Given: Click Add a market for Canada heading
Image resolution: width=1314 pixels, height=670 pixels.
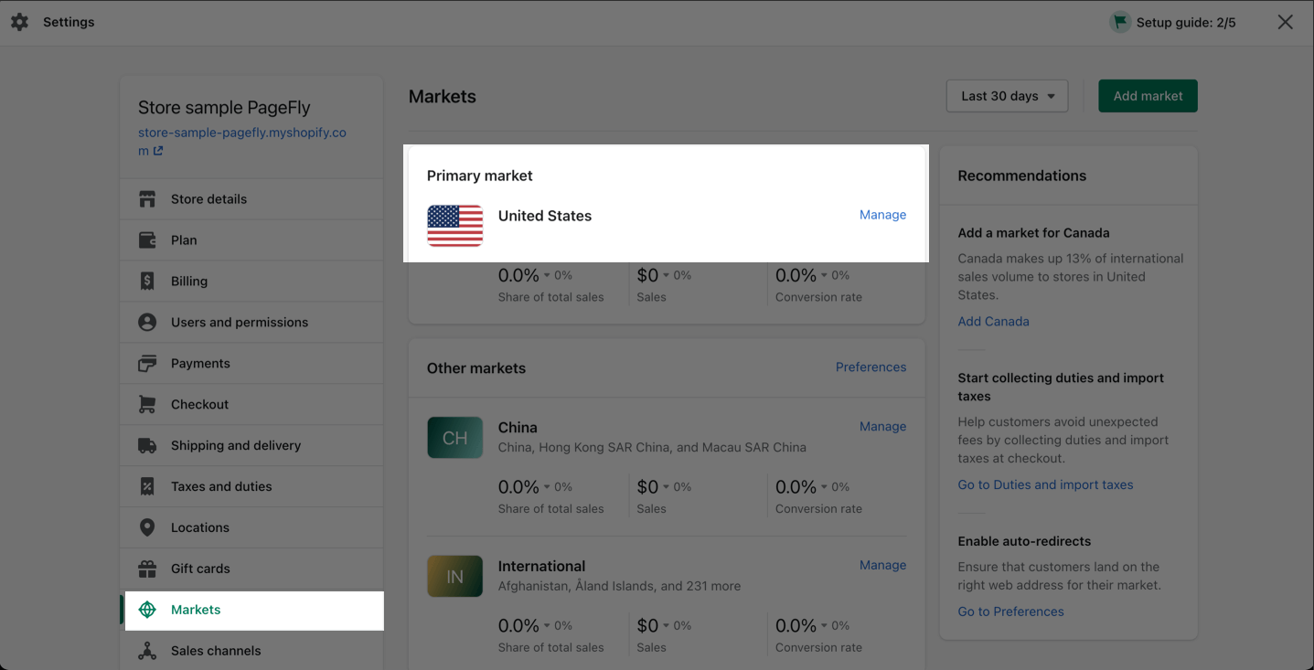Looking at the screenshot, I should coord(1033,233).
